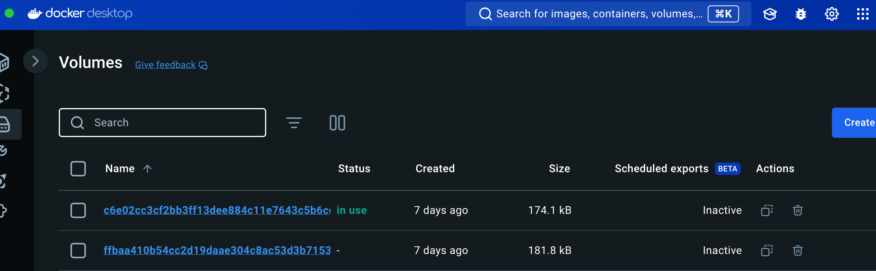Click the 174.1 kB size value

[550, 210]
